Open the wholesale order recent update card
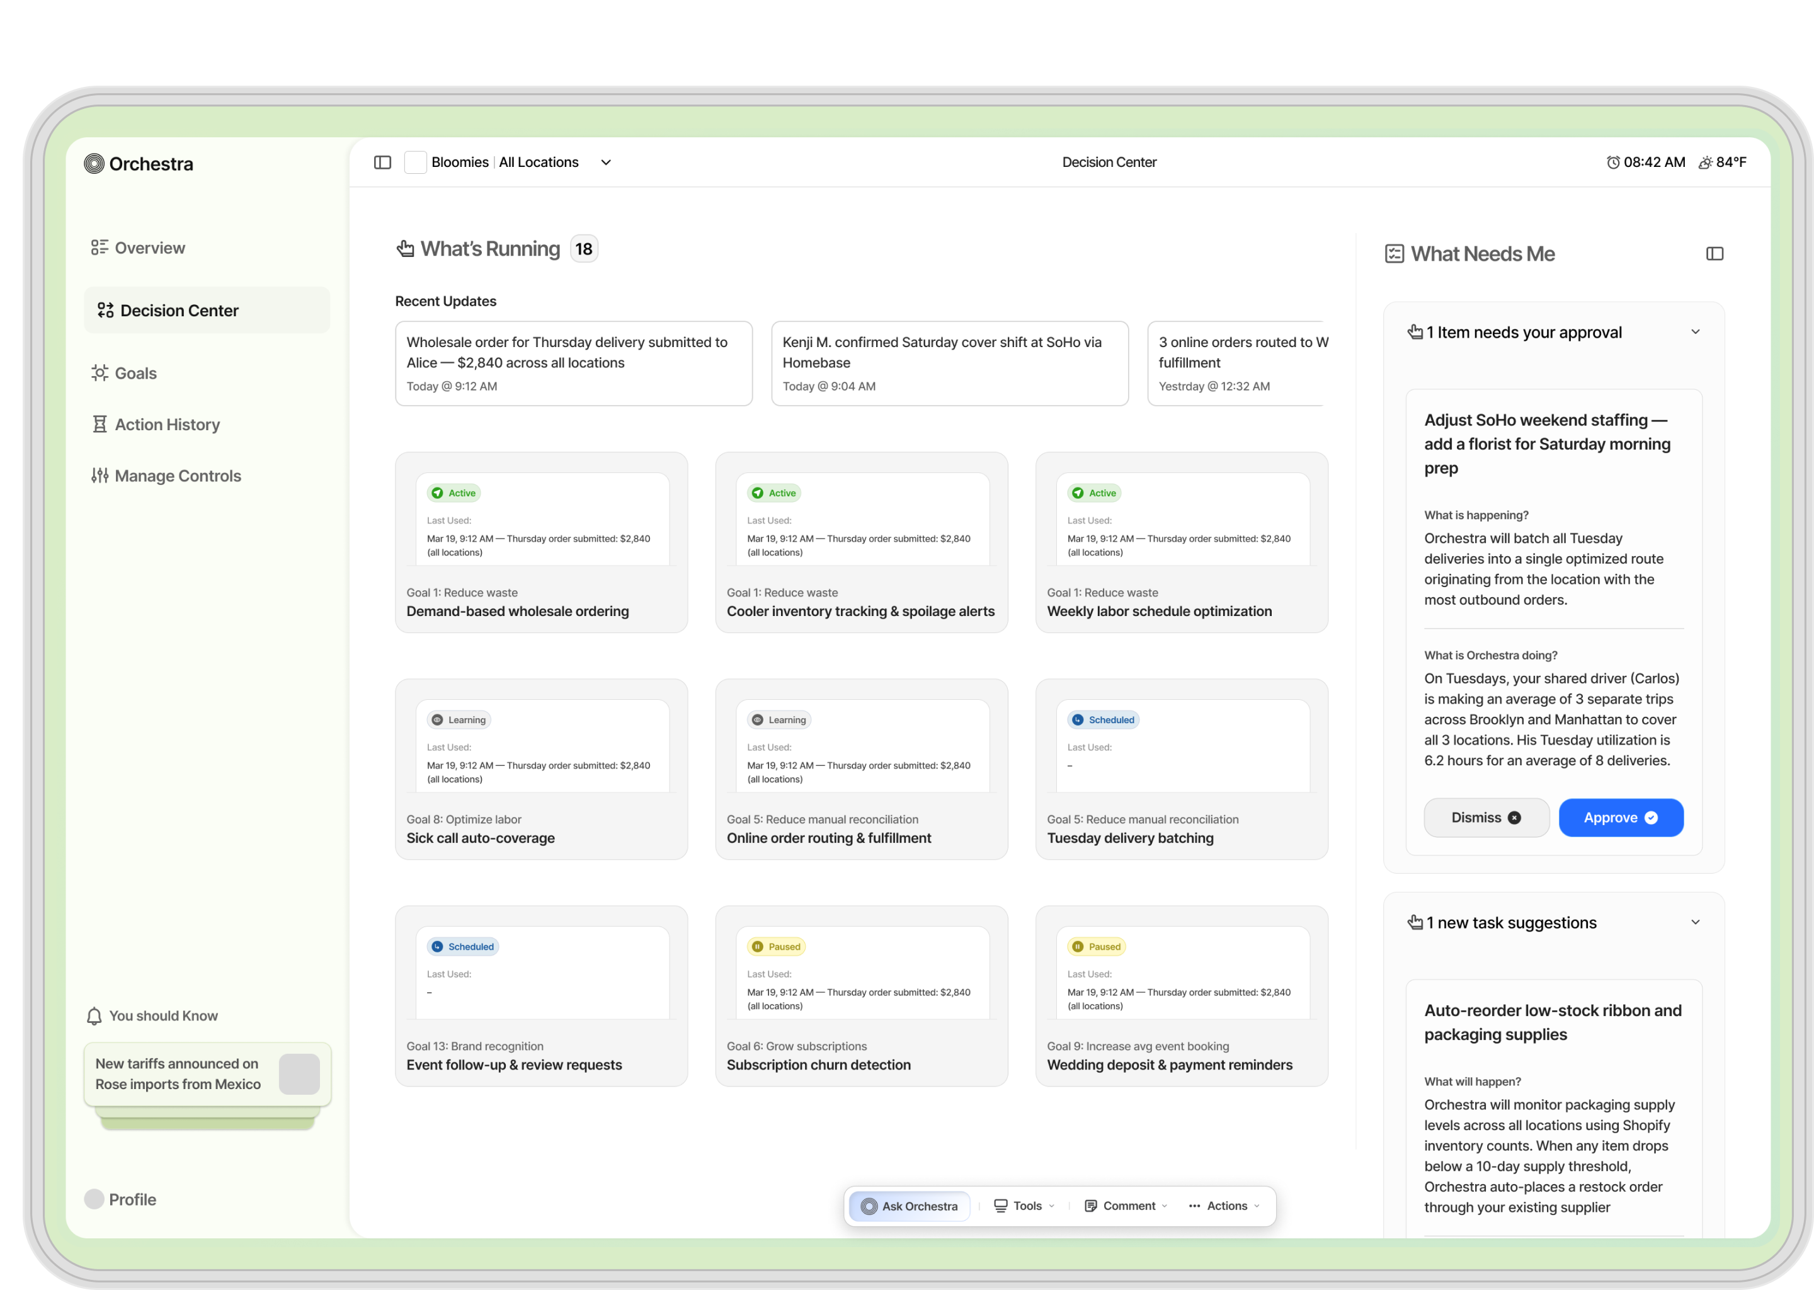 (573, 363)
